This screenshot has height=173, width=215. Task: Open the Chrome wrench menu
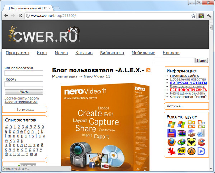209,16
